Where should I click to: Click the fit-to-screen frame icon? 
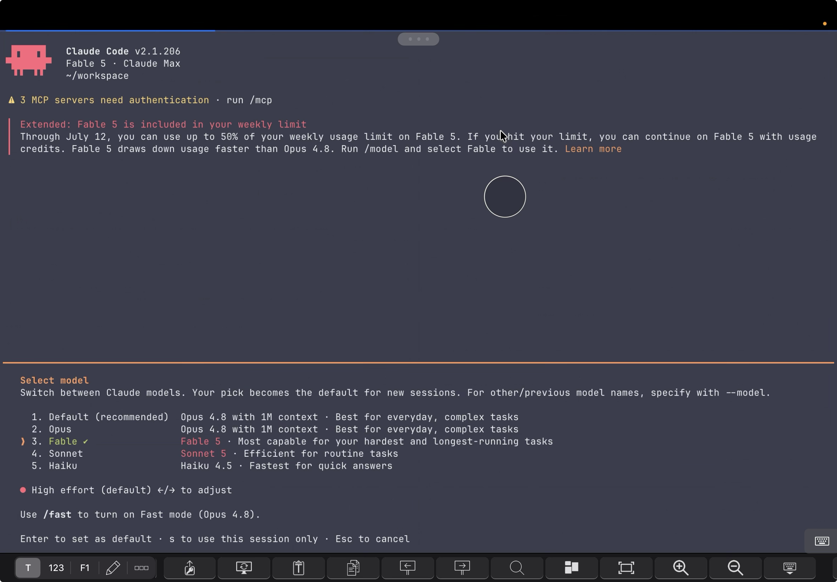tap(626, 568)
